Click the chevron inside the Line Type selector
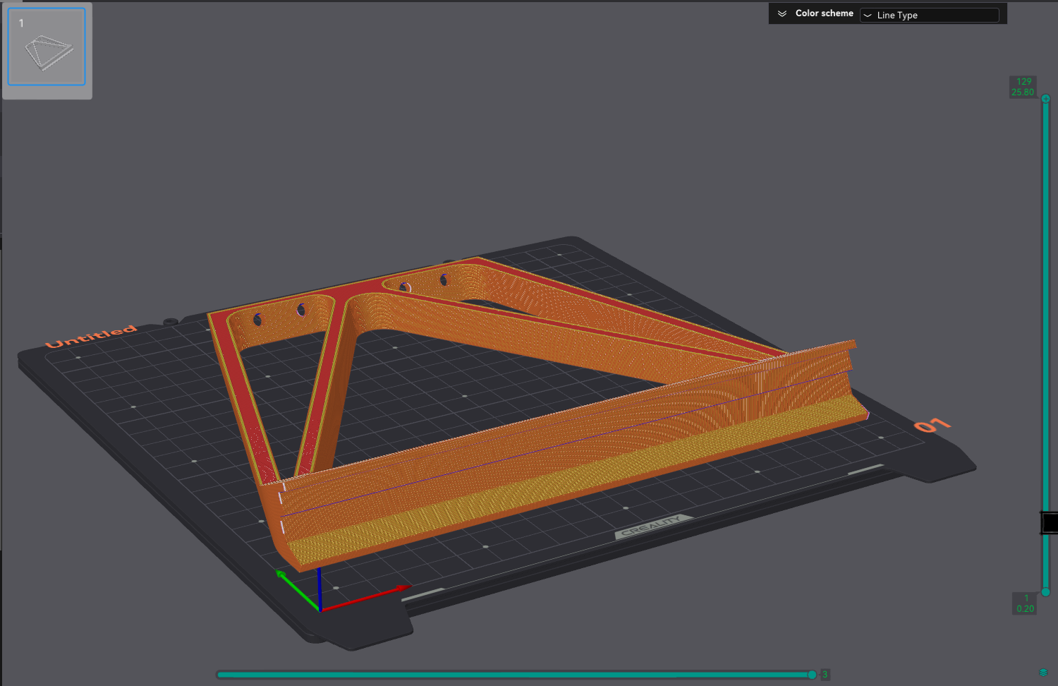This screenshot has width=1058, height=686. click(x=868, y=15)
